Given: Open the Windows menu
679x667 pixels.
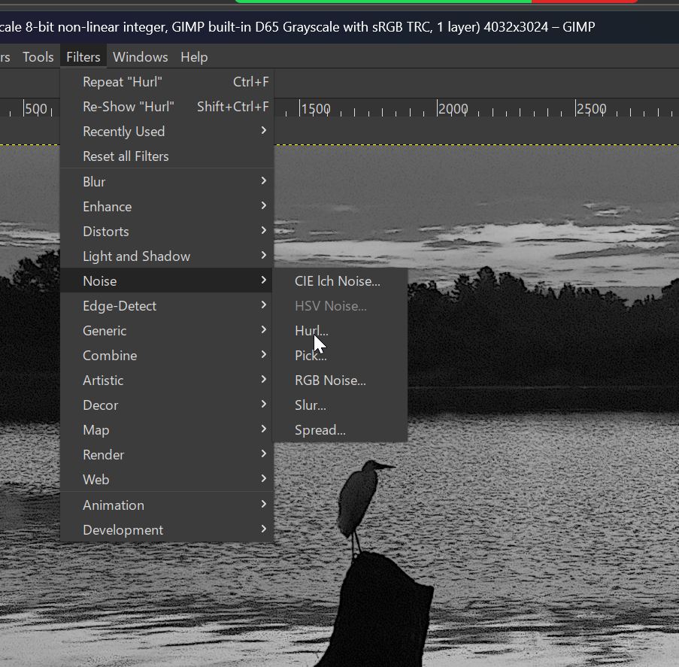Looking at the screenshot, I should (x=140, y=56).
